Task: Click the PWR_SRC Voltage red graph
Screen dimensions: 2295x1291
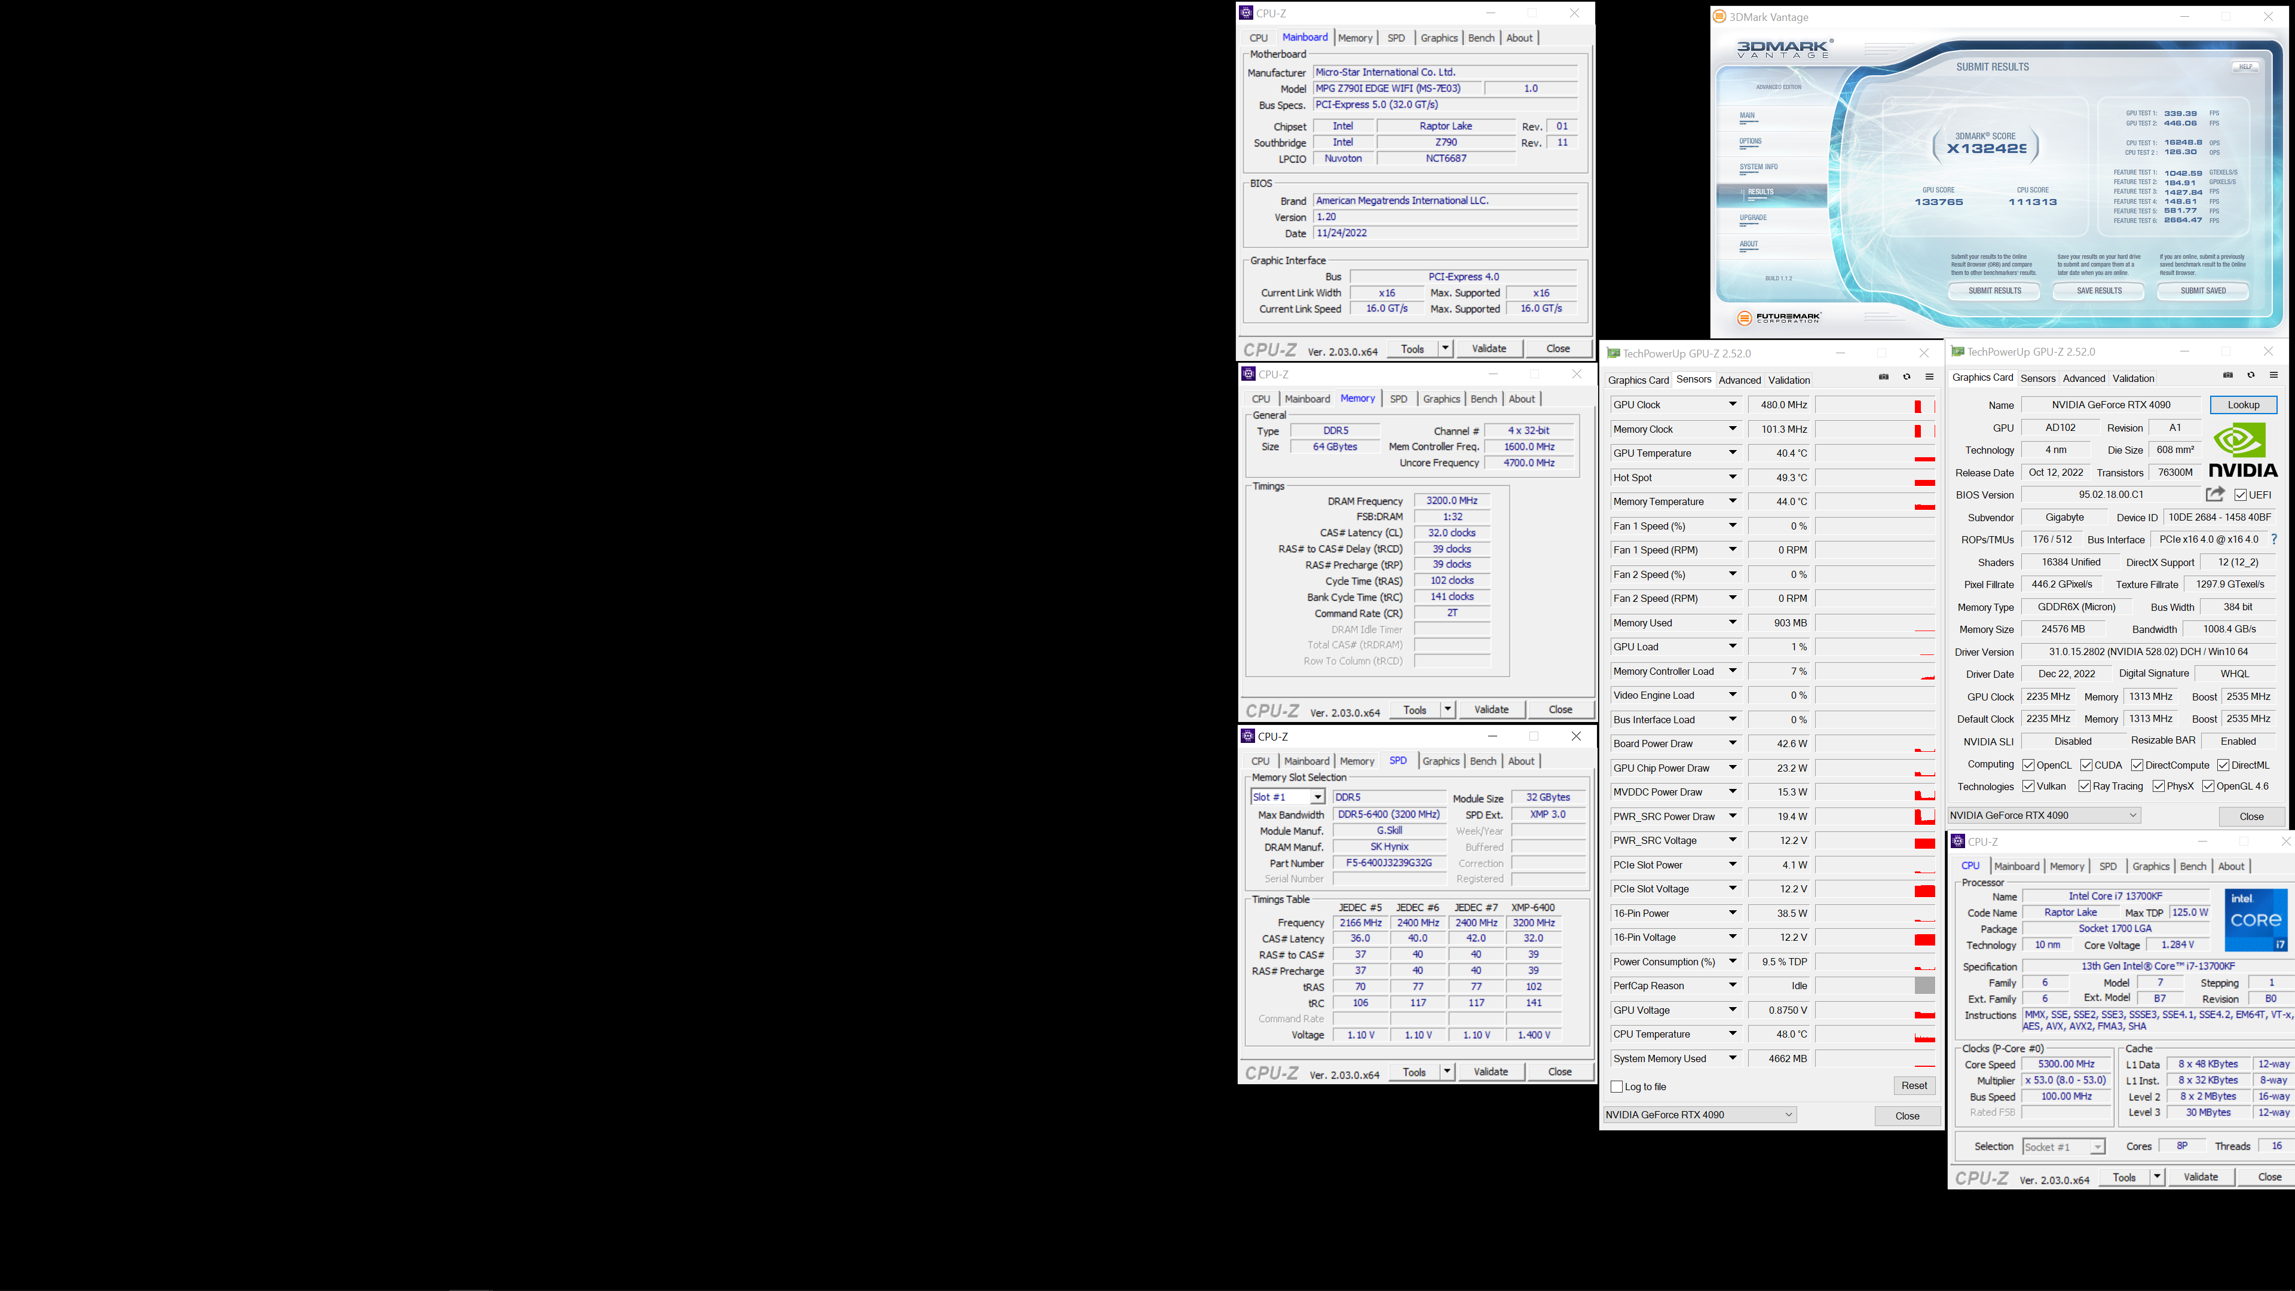Action: tap(1924, 843)
